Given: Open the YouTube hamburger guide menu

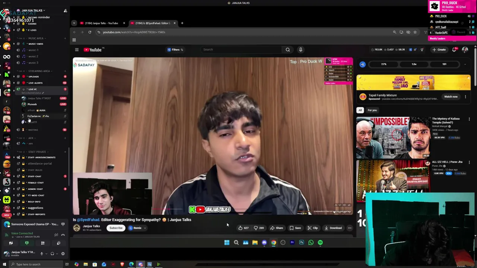Looking at the screenshot, I should point(77,50).
